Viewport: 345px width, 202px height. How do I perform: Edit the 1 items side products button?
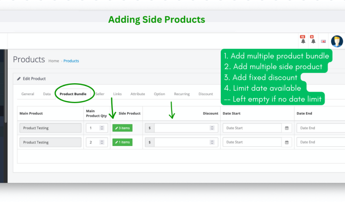click(x=122, y=142)
